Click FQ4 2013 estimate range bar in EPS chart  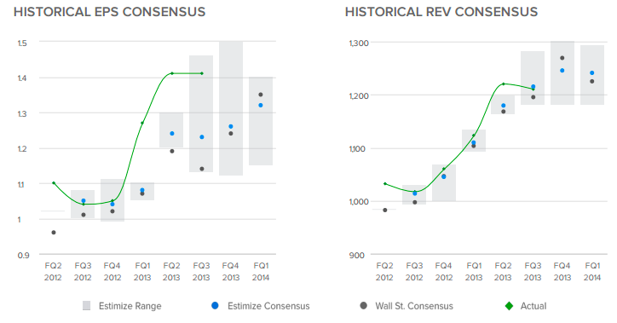231,108
